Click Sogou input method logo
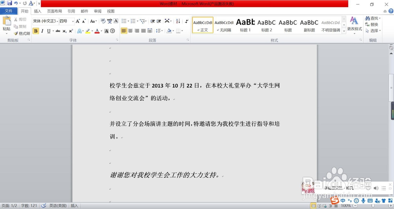 (335, 200)
